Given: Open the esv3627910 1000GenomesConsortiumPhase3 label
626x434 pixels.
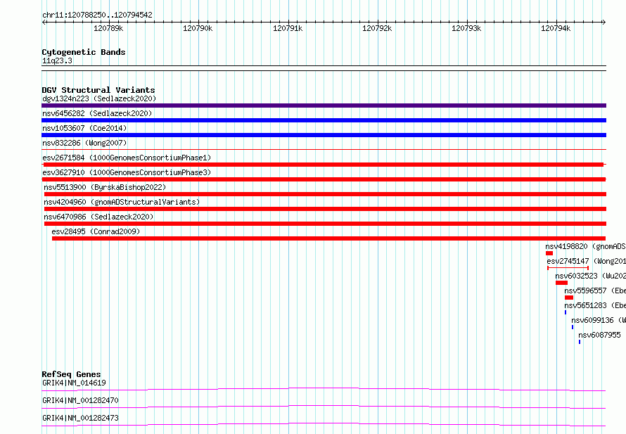Looking at the screenshot, I should pos(127,172).
